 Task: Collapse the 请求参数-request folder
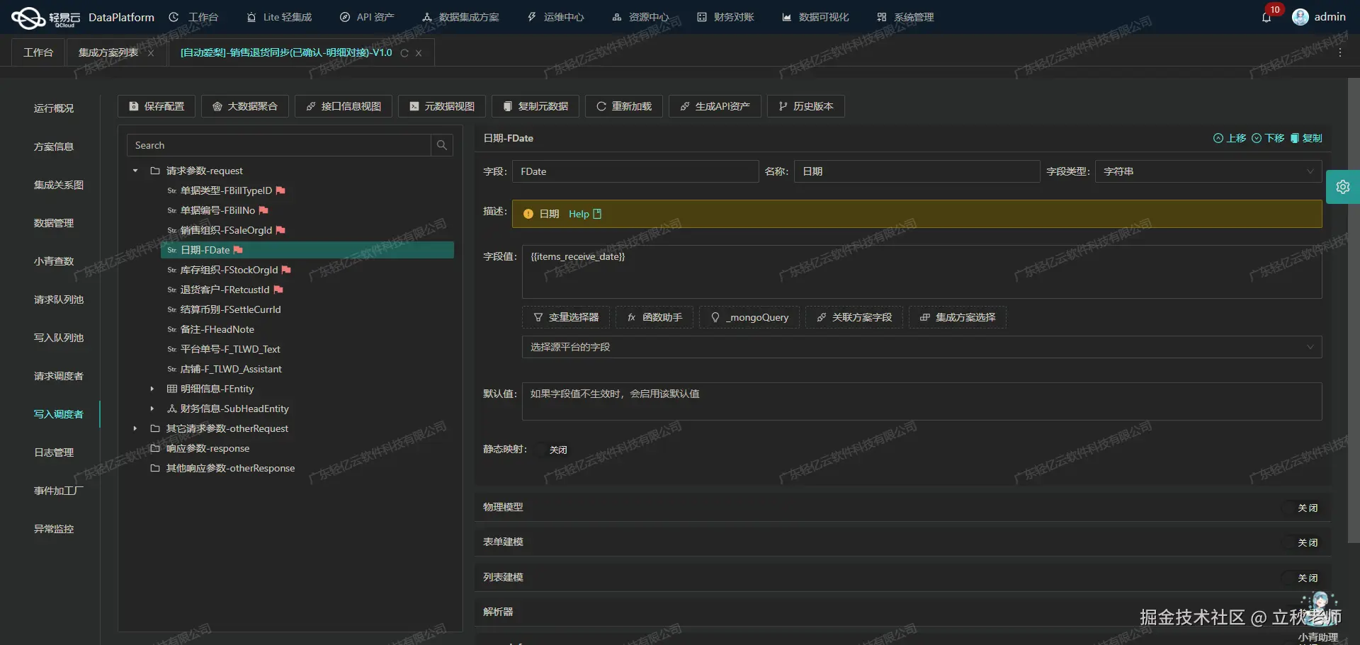(x=135, y=171)
